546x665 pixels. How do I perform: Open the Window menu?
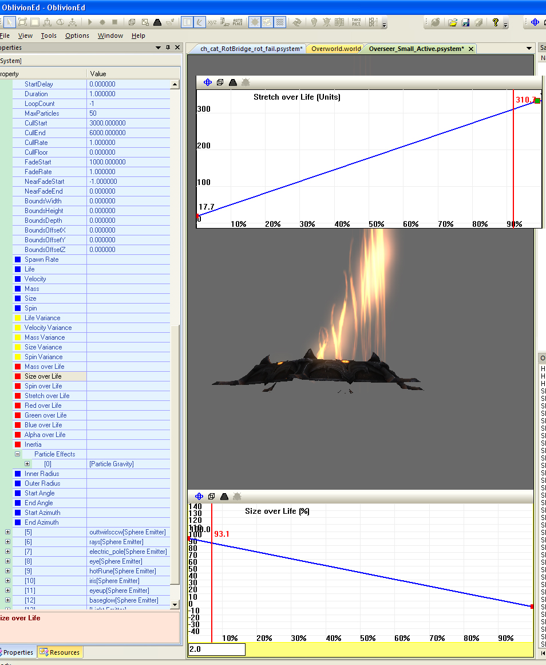tap(110, 36)
